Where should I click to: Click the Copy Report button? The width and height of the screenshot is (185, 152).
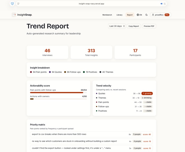tap(134, 26)
